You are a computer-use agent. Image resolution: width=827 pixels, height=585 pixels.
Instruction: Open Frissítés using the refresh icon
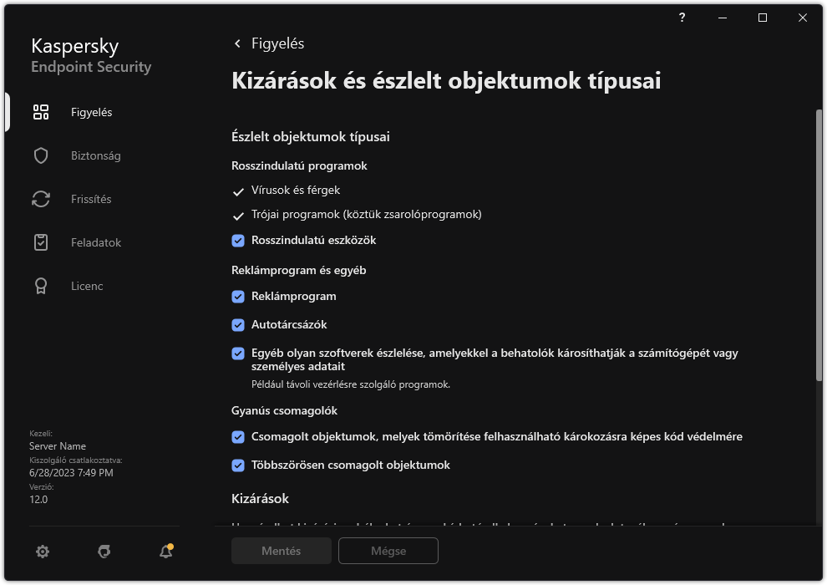coord(40,199)
